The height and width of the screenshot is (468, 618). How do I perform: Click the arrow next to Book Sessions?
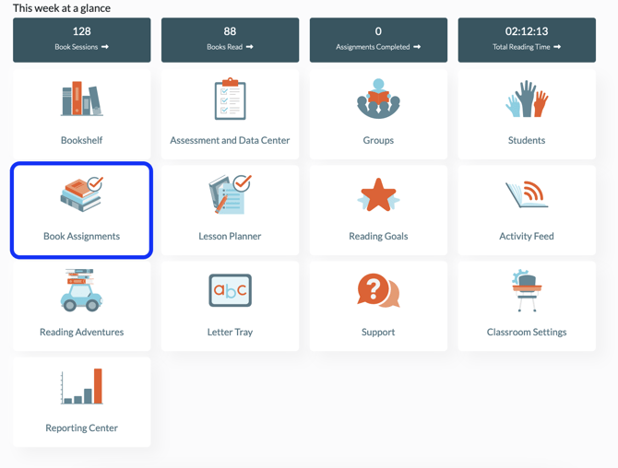coord(105,47)
